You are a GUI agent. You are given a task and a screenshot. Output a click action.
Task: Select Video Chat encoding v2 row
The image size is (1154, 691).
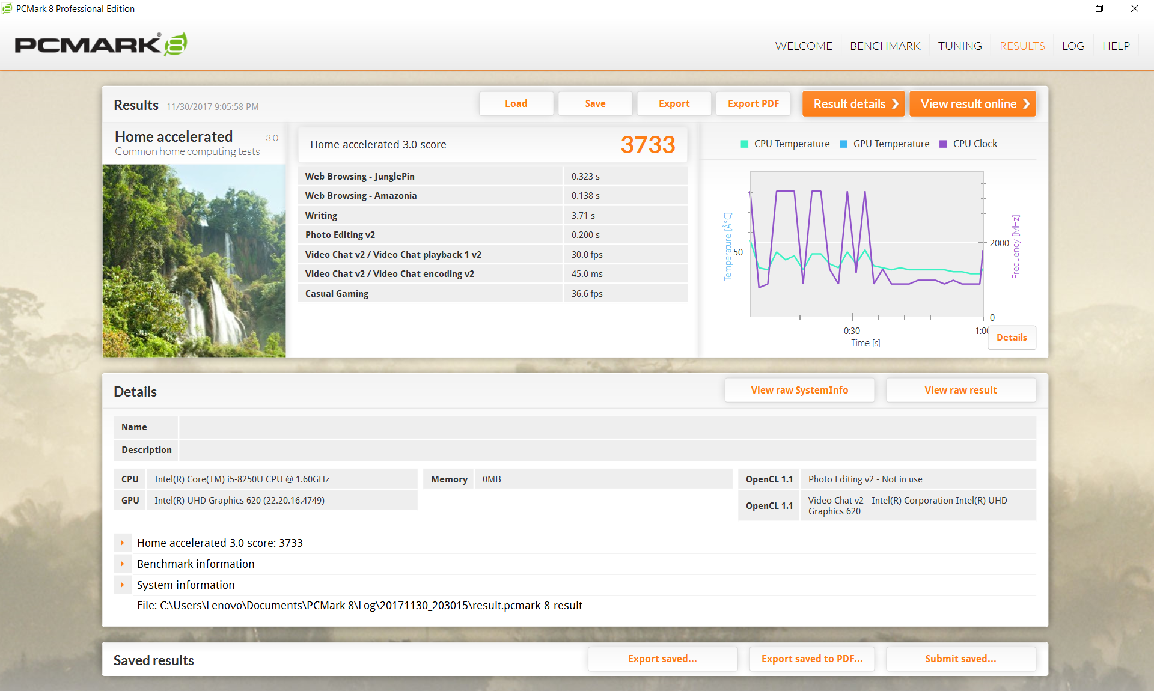(492, 274)
